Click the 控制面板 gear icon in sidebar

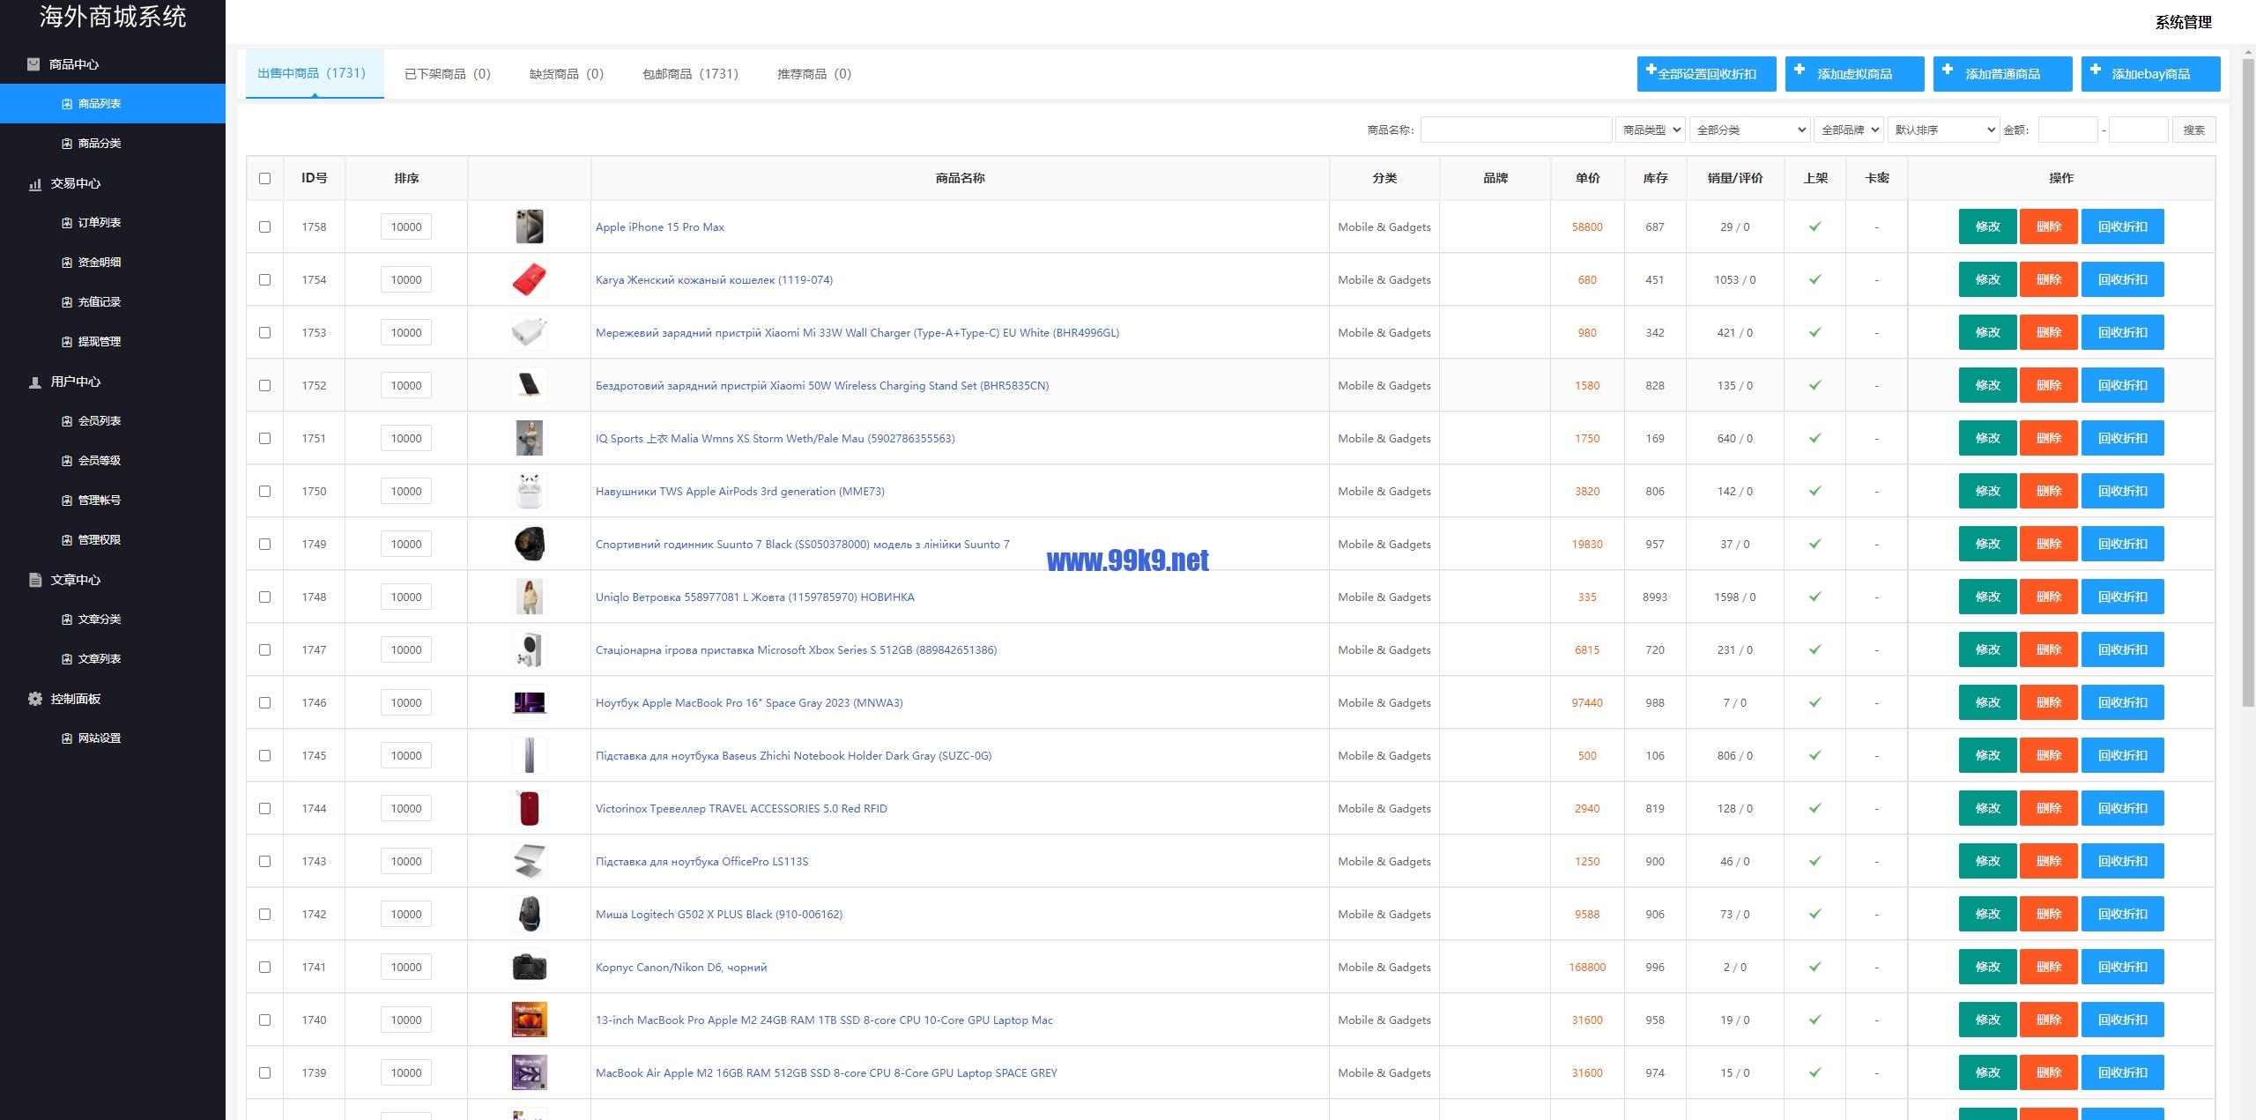coord(35,699)
